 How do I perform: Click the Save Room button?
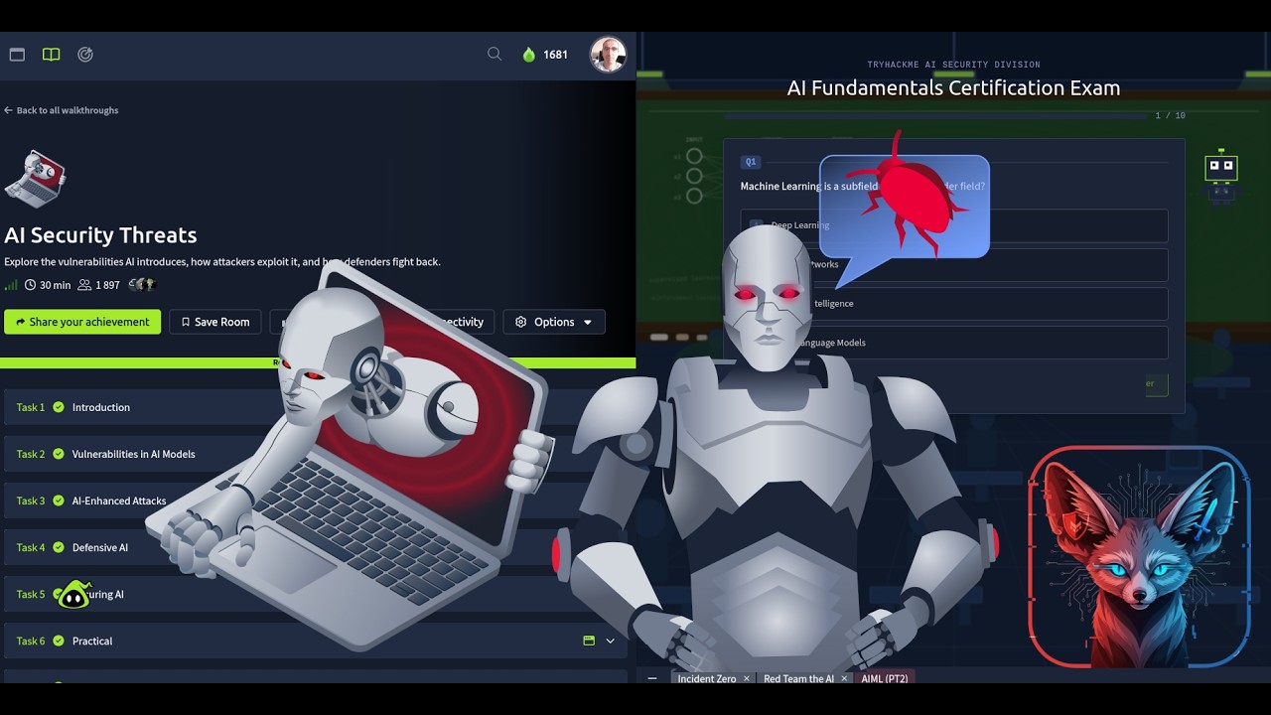(215, 322)
